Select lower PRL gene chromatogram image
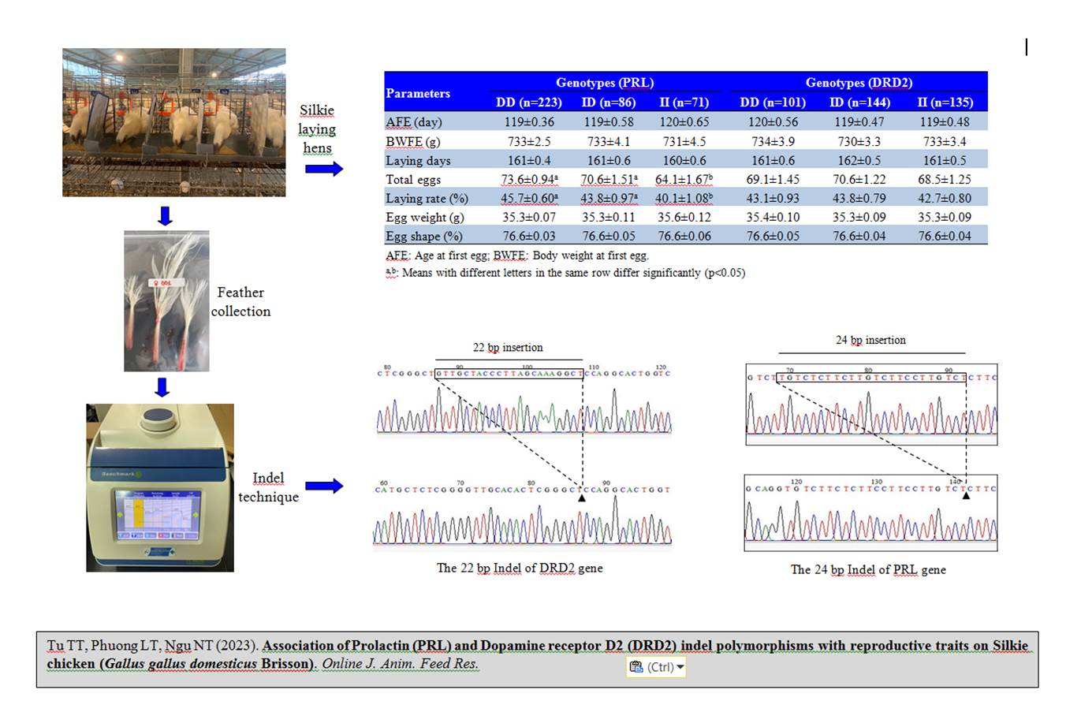1081x712 pixels. pos(870,513)
